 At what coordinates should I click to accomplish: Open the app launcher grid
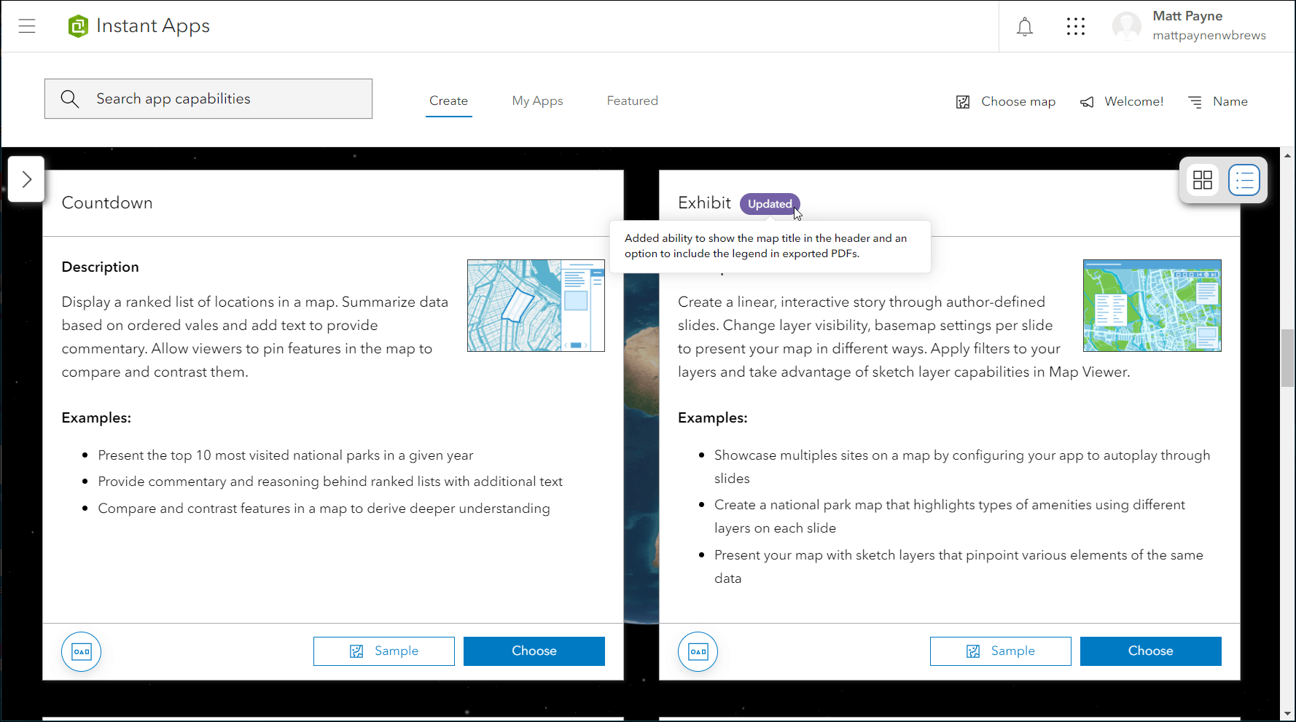[1076, 27]
